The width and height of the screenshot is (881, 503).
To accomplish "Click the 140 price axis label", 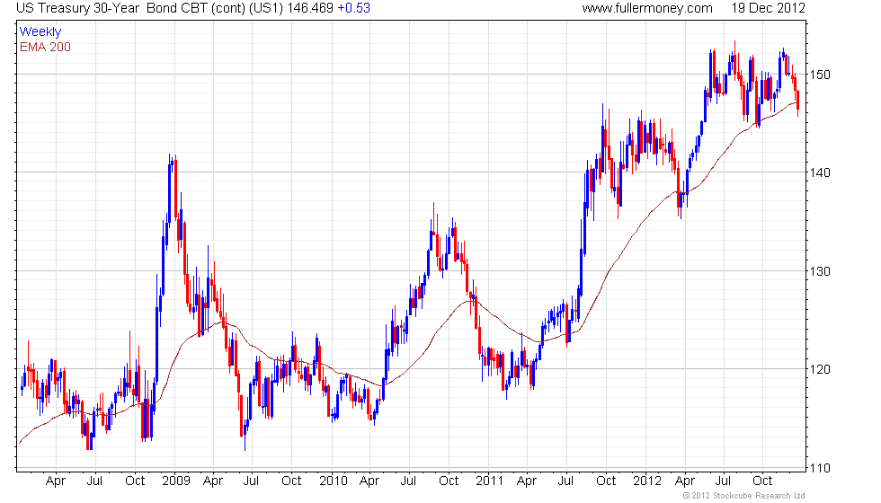I will [819, 172].
